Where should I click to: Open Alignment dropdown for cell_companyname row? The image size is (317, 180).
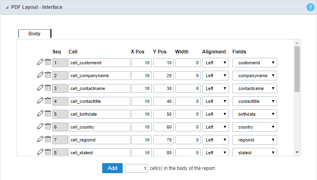(216, 76)
